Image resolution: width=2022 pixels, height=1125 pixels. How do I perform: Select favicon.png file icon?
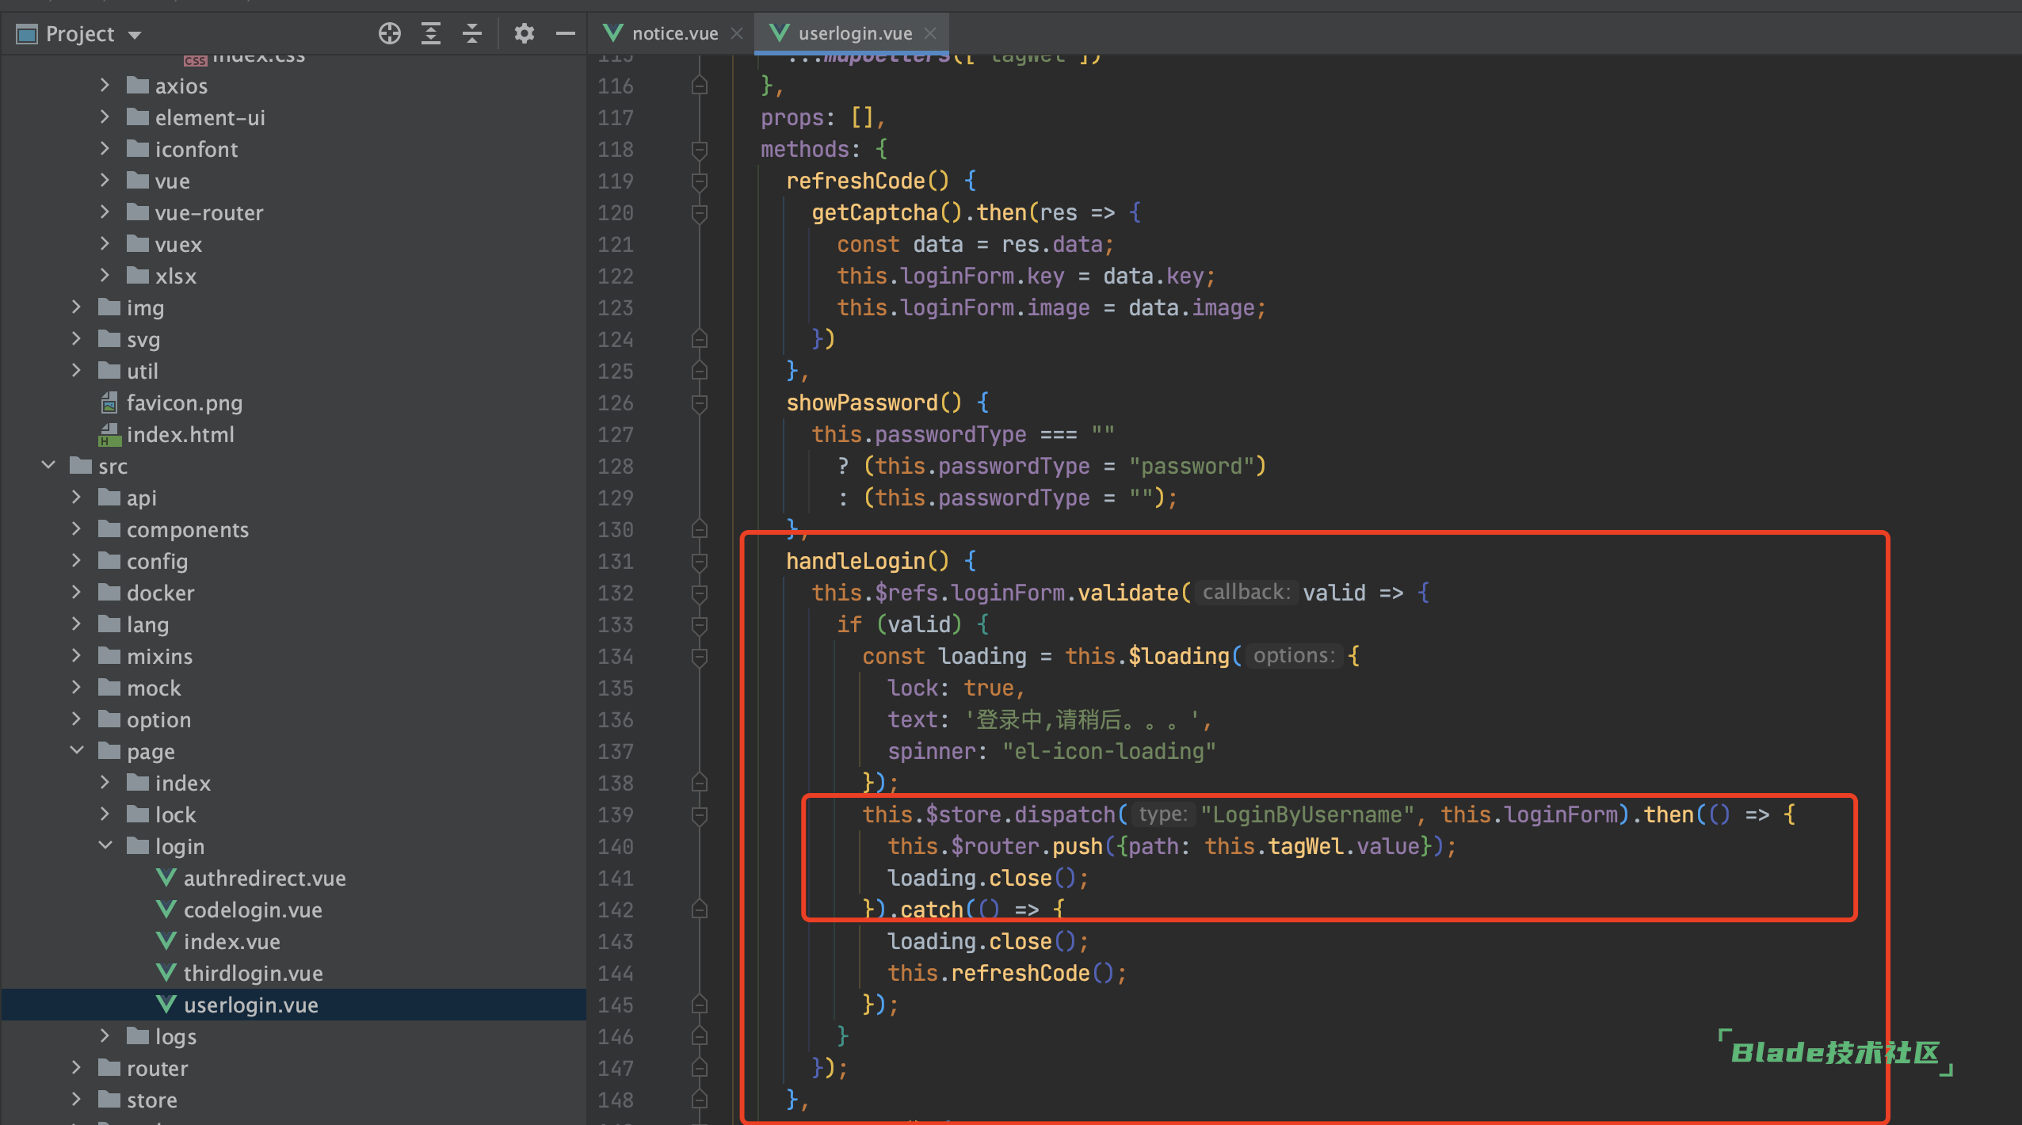(x=109, y=402)
